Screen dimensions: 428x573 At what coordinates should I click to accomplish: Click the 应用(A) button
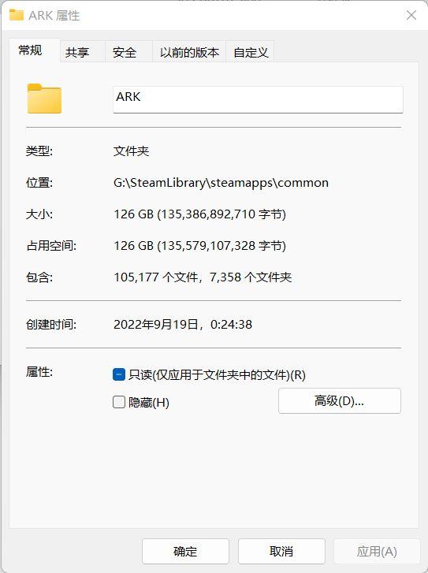tap(377, 551)
